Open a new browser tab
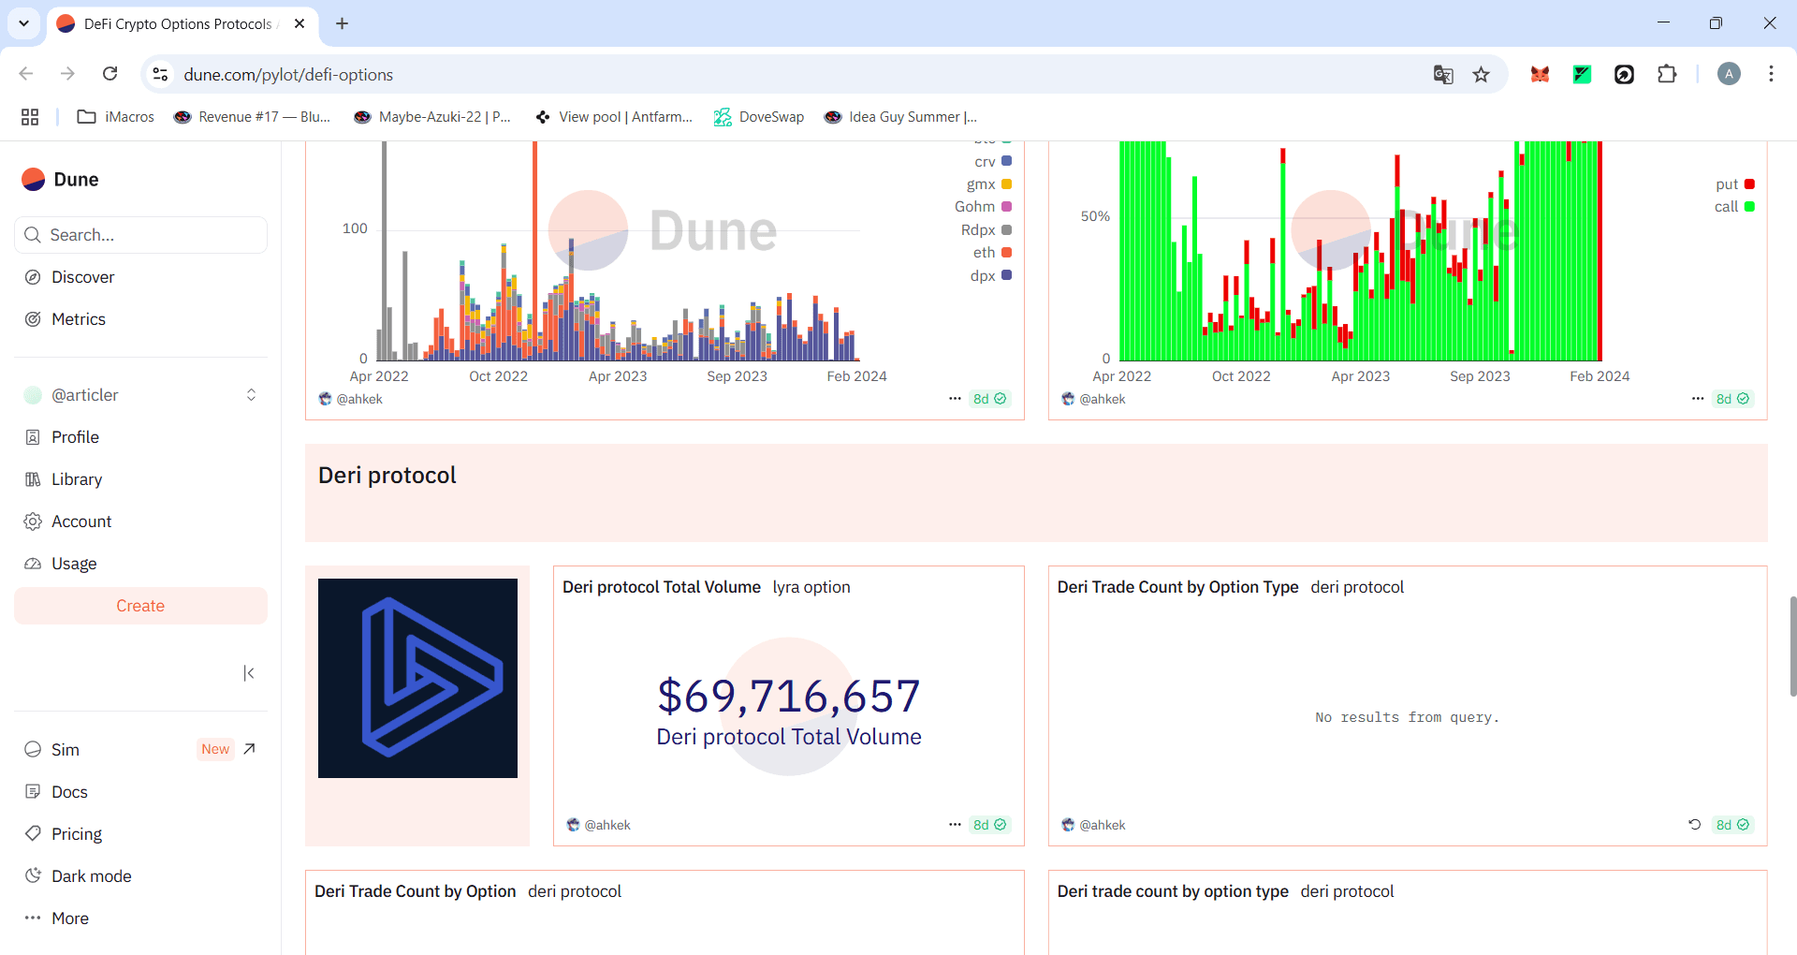 [x=343, y=23]
